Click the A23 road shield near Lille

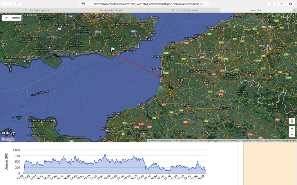pos(222,71)
